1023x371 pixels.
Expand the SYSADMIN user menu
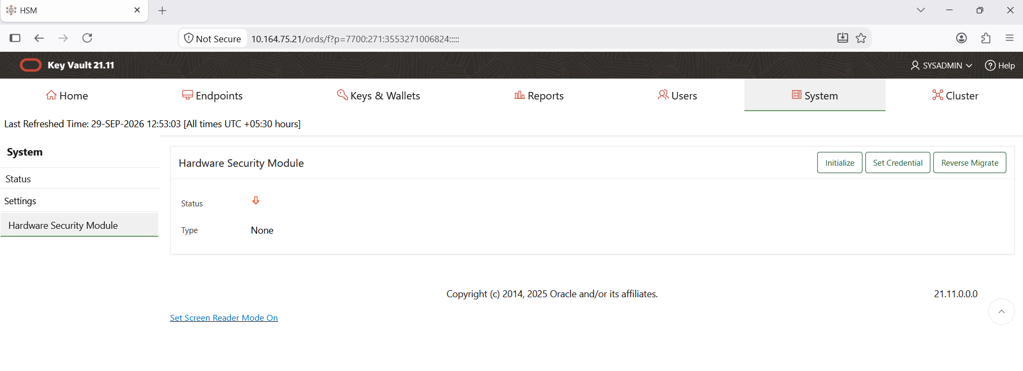pyautogui.click(x=941, y=65)
